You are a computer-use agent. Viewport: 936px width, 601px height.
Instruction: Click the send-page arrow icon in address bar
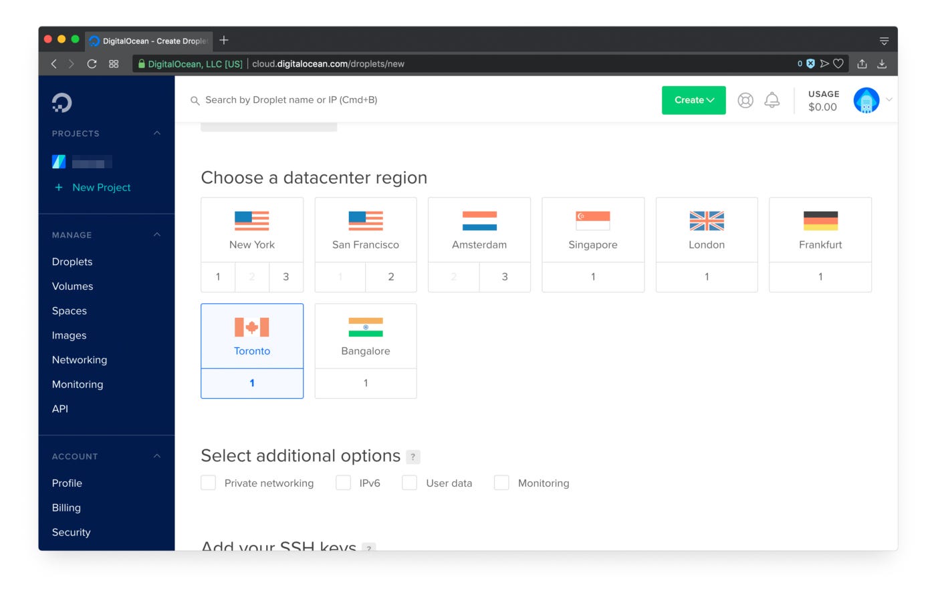(824, 63)
